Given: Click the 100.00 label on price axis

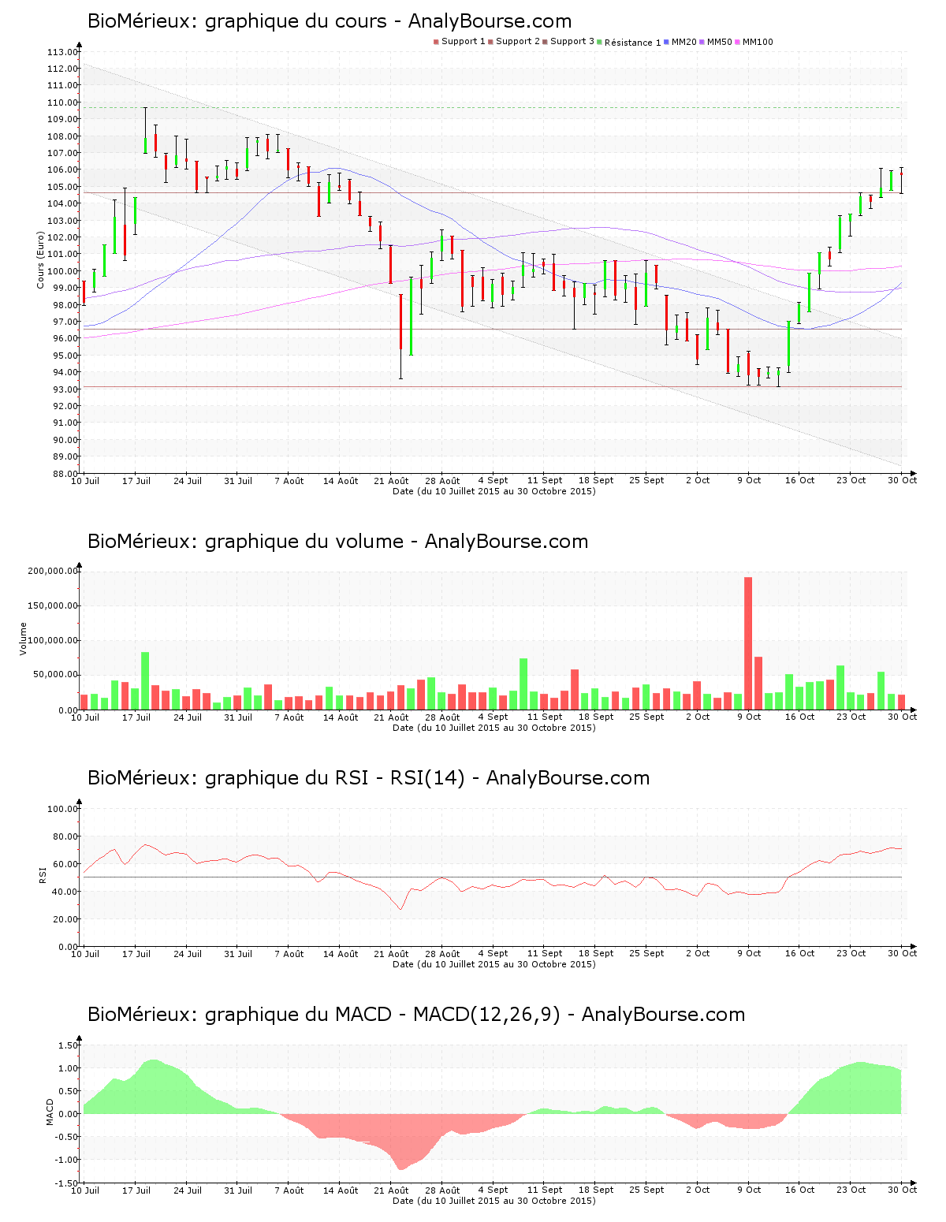Looking at the screenshot, I should click(x=62, y=271).
